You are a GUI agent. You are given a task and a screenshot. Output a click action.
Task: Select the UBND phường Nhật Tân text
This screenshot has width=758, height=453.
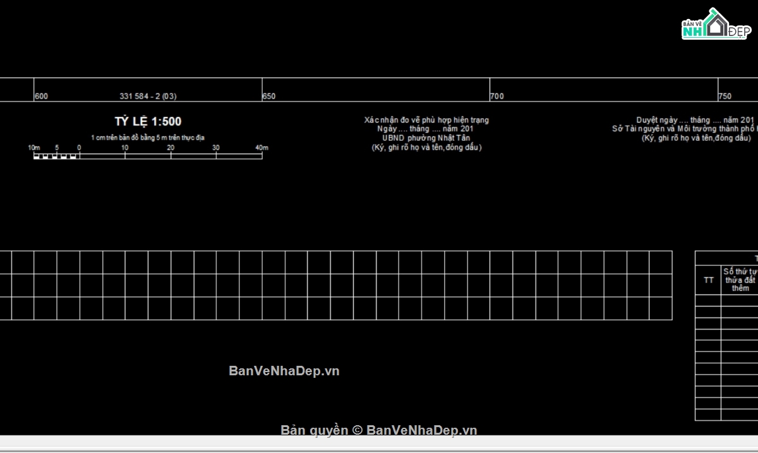[426, 138]
